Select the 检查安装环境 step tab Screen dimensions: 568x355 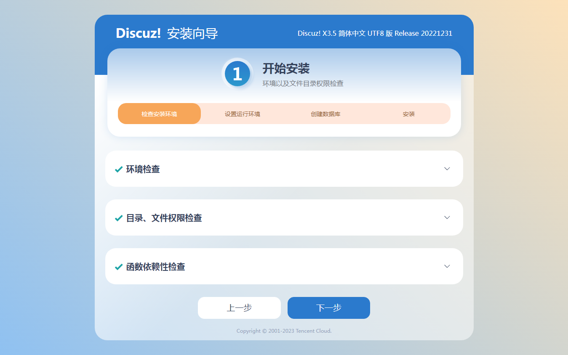[x=159, y=114]
